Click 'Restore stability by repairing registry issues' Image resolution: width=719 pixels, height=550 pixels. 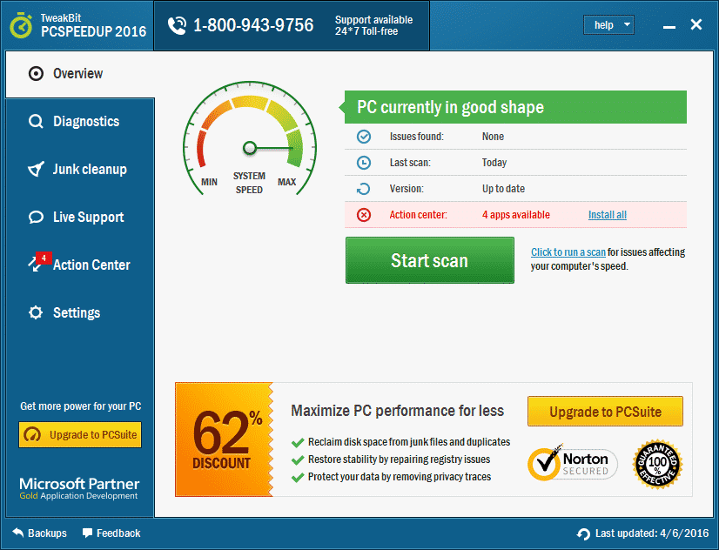(399, 459)
